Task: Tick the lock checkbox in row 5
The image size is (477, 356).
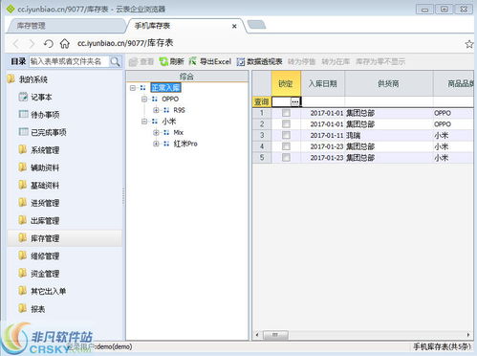Action: tap(286, 157)
